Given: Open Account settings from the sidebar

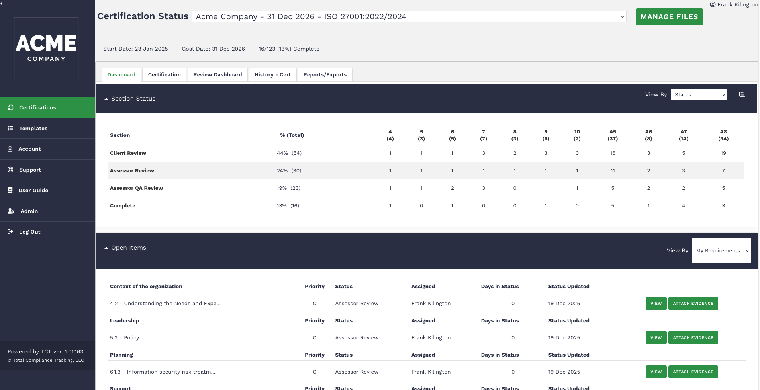Looking at the screenshot, I should 10,149.
